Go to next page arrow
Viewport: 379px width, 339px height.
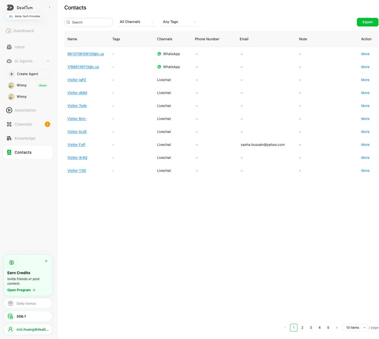pyautogui.click(x=337, y=328)
